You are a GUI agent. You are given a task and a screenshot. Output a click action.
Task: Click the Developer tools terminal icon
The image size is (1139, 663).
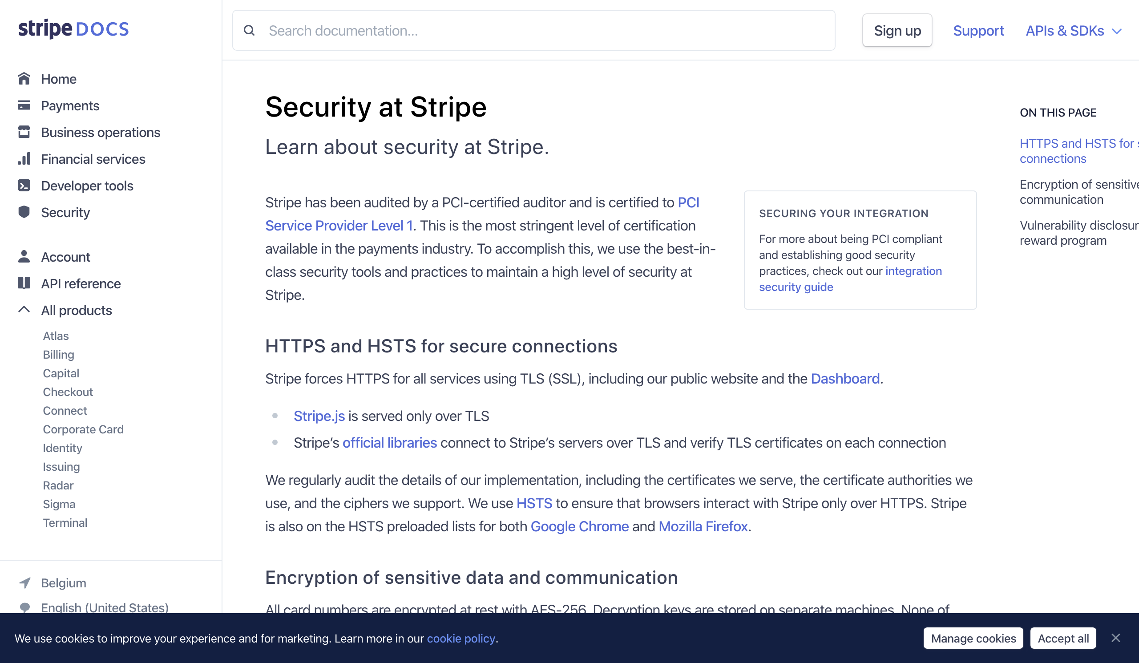click(x=24, y=185)
